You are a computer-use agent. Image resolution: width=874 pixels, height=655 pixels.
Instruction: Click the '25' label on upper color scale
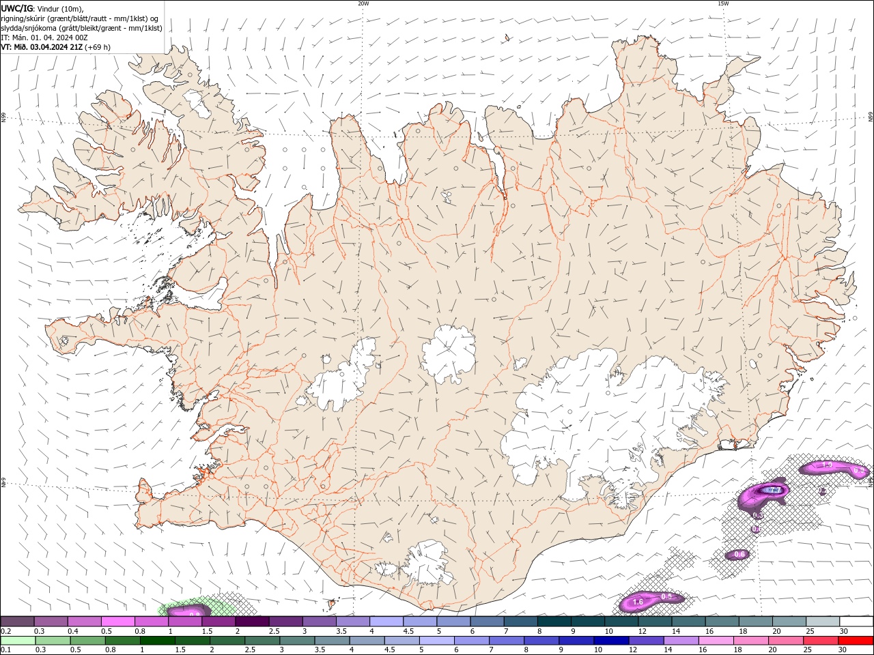(x=810, y=631)
